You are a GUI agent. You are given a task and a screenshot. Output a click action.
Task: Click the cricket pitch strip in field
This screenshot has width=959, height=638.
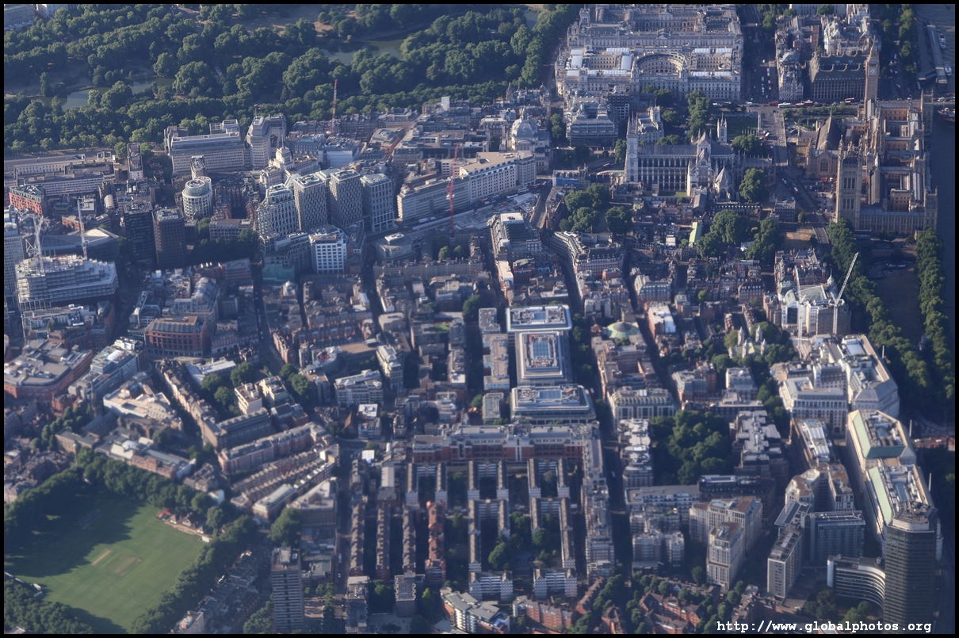click(x=113, y=560)
